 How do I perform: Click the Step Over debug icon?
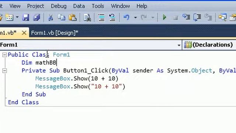[197, 17]
